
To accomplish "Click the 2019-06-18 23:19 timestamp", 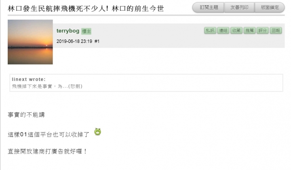I will point(74,41).
